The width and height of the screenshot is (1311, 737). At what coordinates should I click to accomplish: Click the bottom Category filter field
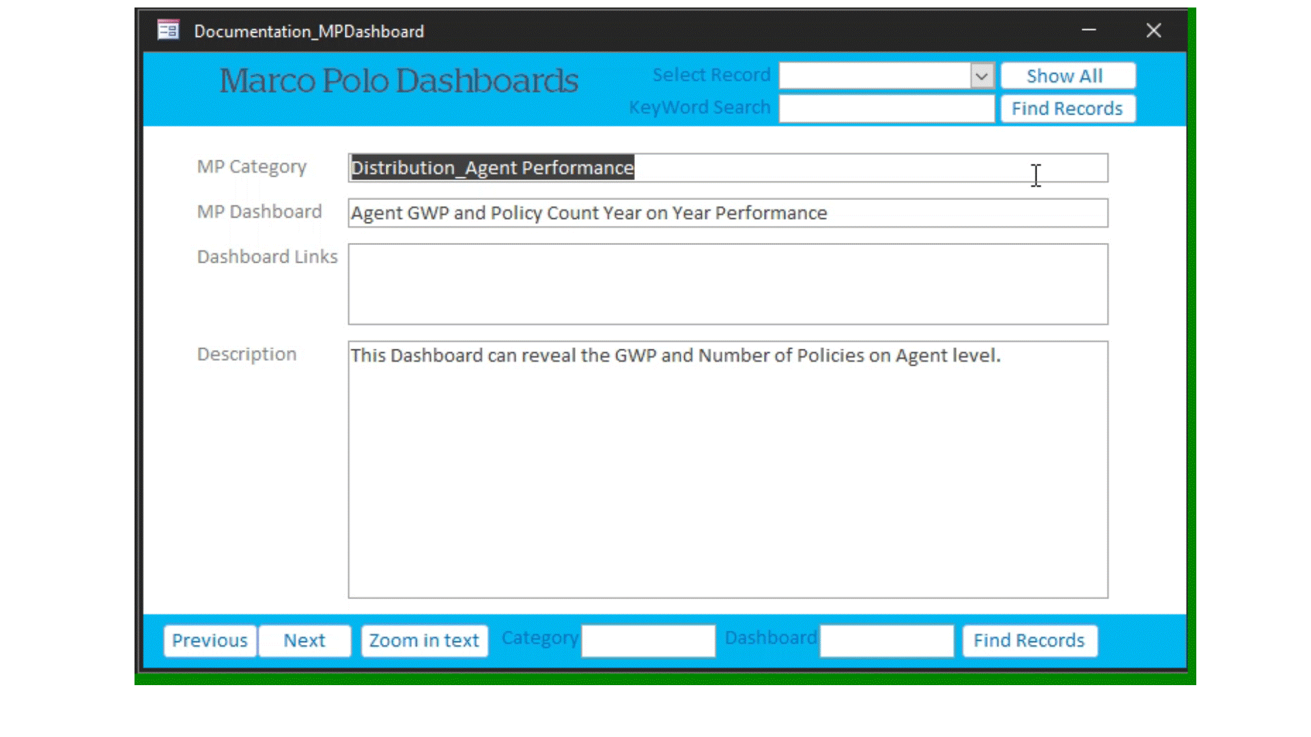pos(648,641)
